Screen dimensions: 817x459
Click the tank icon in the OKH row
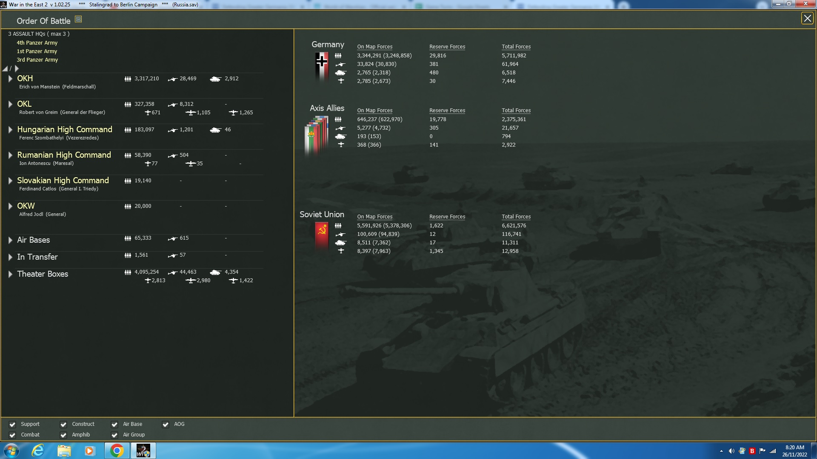pos(215,79)
